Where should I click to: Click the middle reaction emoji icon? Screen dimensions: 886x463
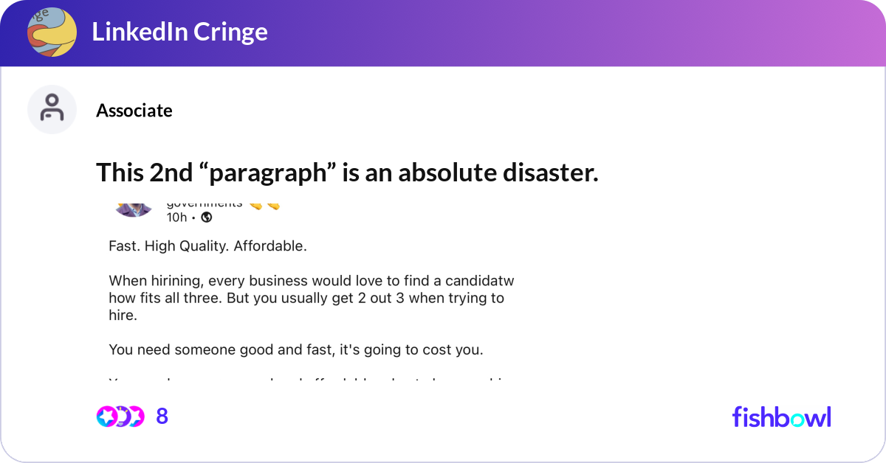tap(122, 417)
